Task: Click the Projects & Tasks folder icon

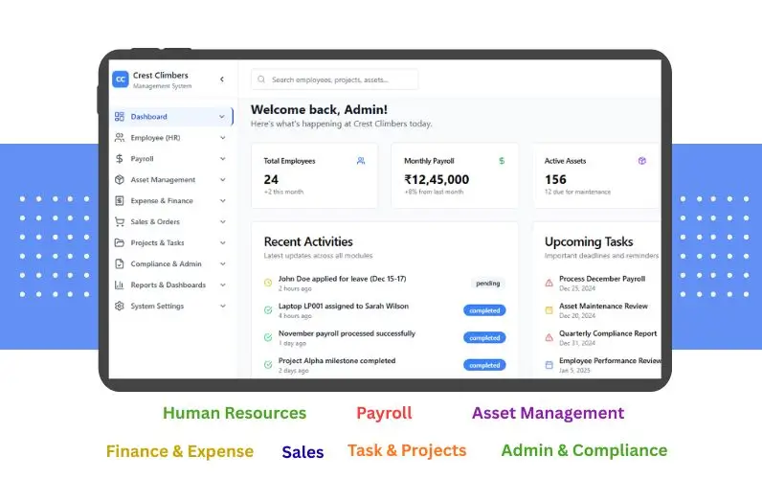Action: tap(119, 242)
